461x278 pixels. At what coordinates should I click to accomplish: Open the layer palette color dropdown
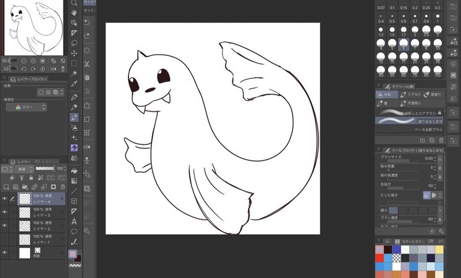pyautogui.click(x=7, y=169)
